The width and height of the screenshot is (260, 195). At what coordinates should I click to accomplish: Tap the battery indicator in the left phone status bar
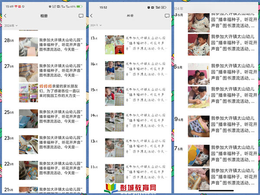[79, 6]
